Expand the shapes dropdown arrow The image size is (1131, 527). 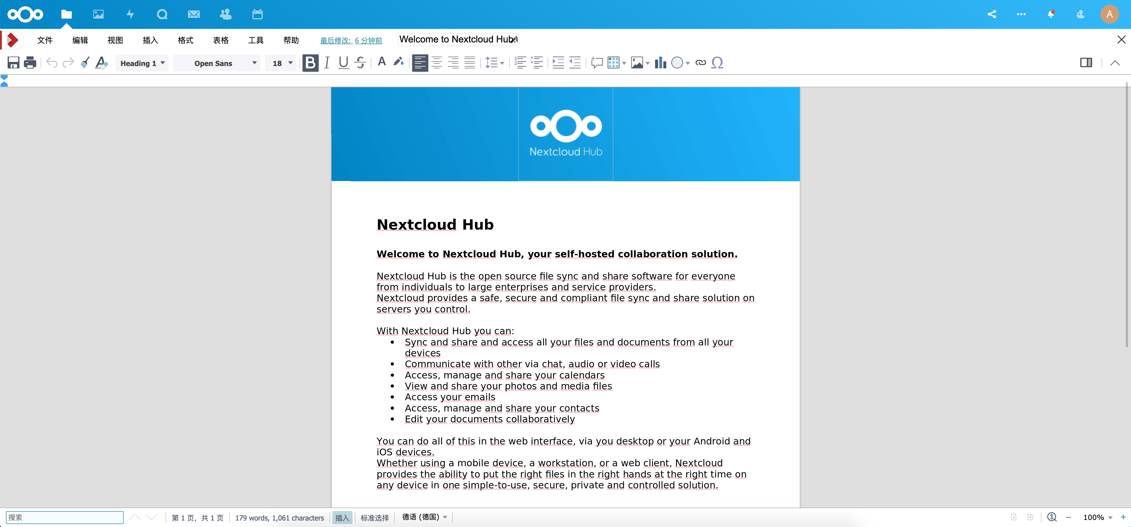coord(687,64)
